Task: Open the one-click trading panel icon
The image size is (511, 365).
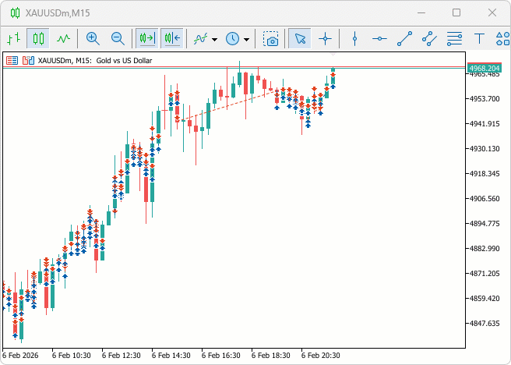Action: [12, 60]
